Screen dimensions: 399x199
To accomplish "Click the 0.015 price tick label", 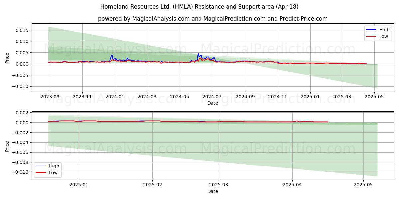I will click(x=23, y=30).
